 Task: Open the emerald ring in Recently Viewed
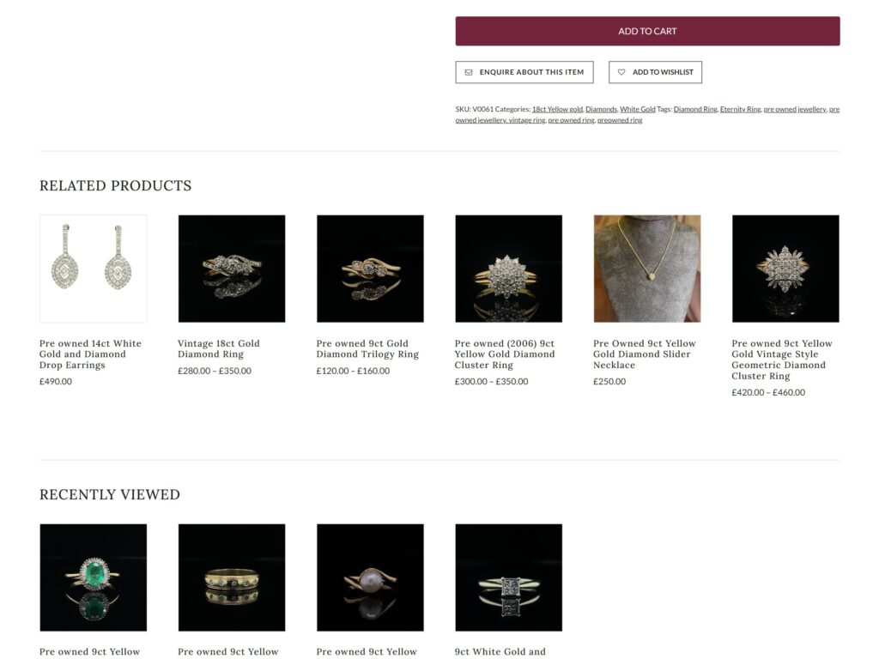pyautogui.click(x=93, y=577)
